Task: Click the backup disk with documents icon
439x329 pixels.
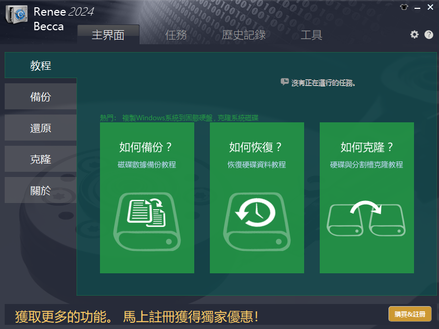Action: pyautogui.click(x=147, y=222)
